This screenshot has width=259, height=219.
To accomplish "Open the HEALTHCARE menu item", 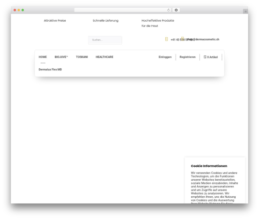I will [105, 57].
